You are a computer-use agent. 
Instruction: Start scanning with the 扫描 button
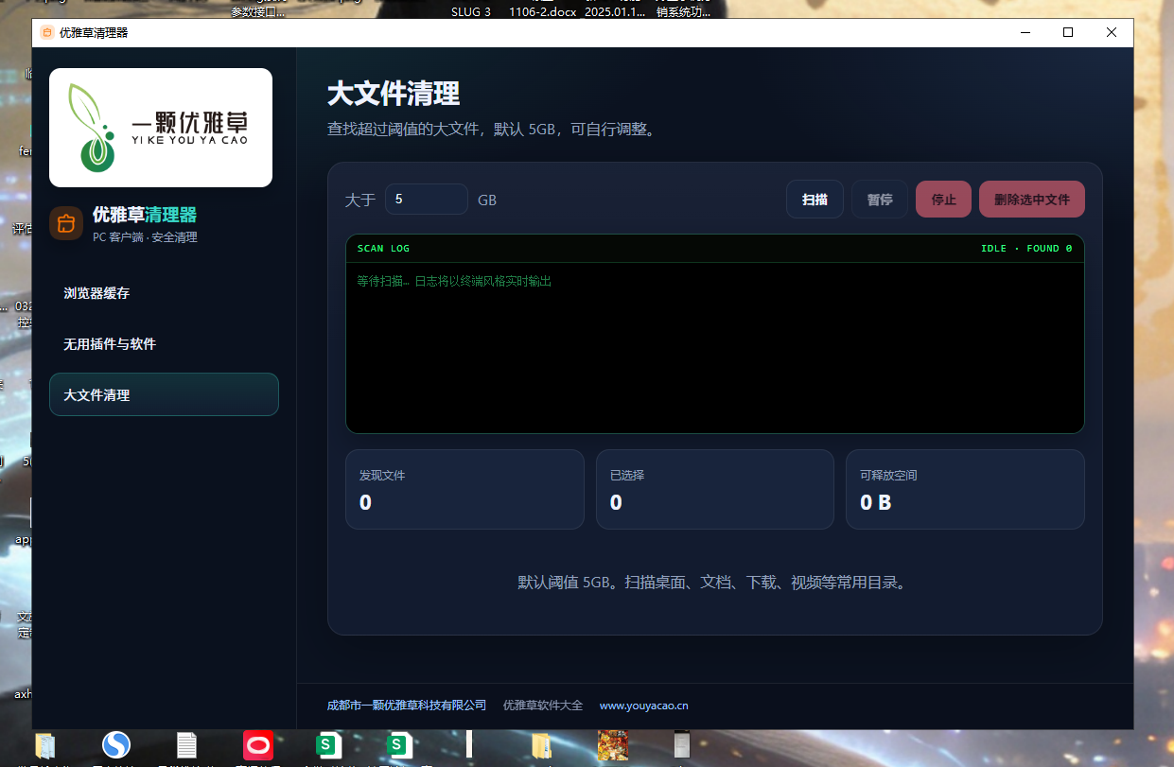coord(815,200)
